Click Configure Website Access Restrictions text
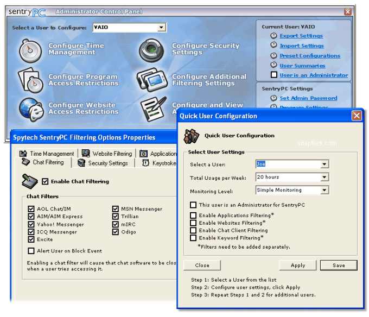Viewport: 369px width, 317px height. pyautogui.click(x=84, y=108)
